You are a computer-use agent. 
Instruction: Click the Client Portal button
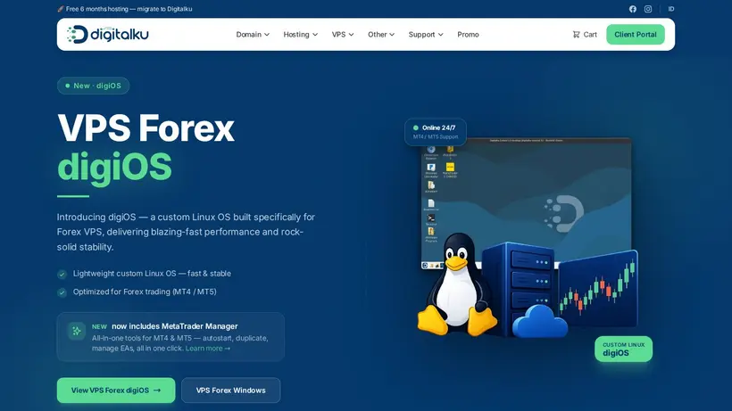tap(636, 35)
